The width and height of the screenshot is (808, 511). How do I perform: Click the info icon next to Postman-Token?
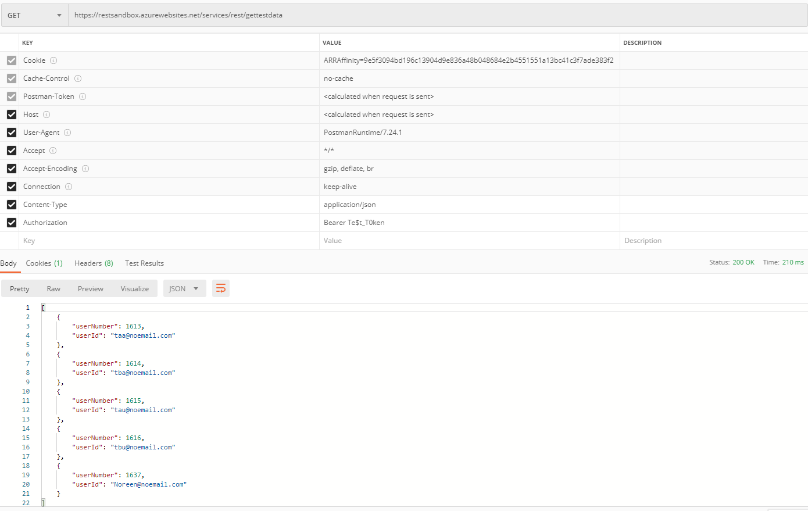pyautogui.click(x=83, y=97)
